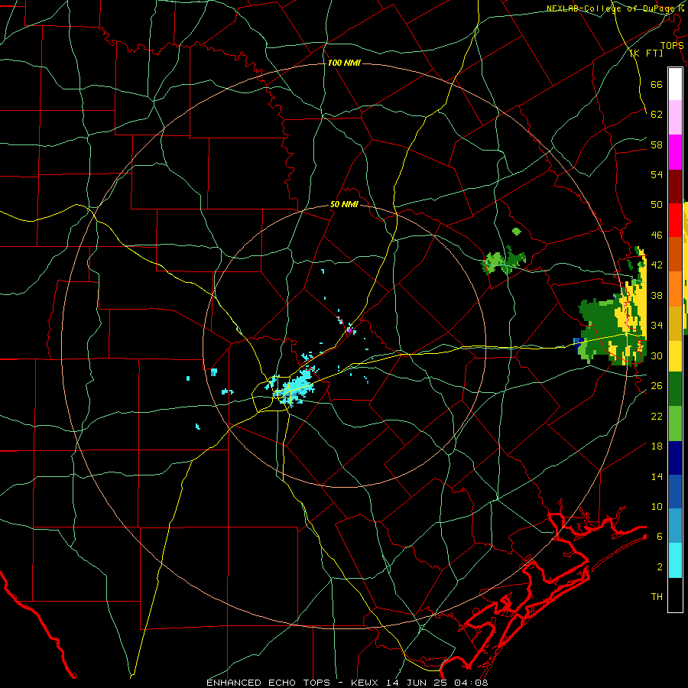Click the white swatch in the echo tops legend
The height and width of the screenshot is (688, 688).
pyautogui.click(x=675, y=84)
